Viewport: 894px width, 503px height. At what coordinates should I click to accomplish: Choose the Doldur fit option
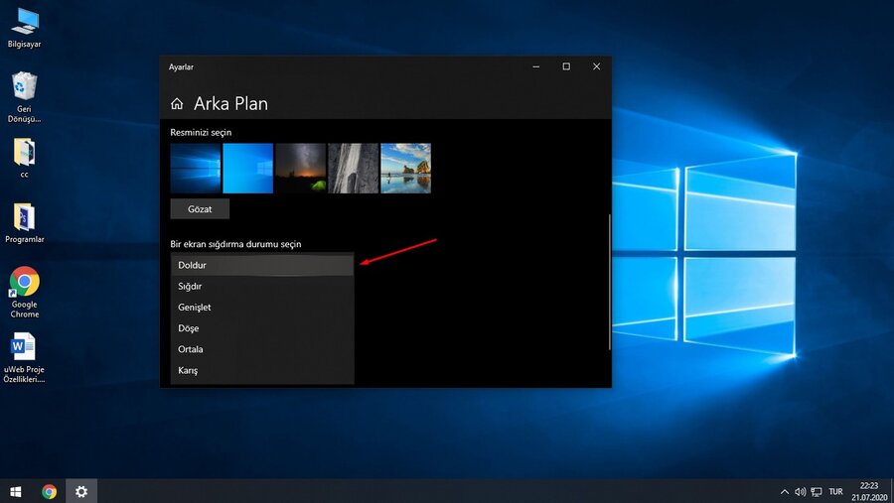click(262, 265)
